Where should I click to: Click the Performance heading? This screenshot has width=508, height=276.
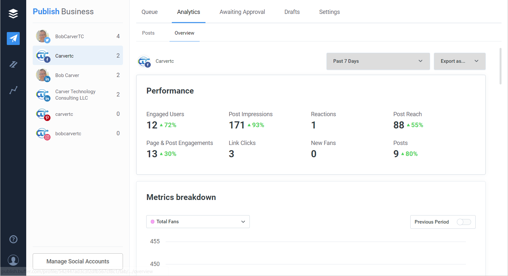click(x=170, y=91)
